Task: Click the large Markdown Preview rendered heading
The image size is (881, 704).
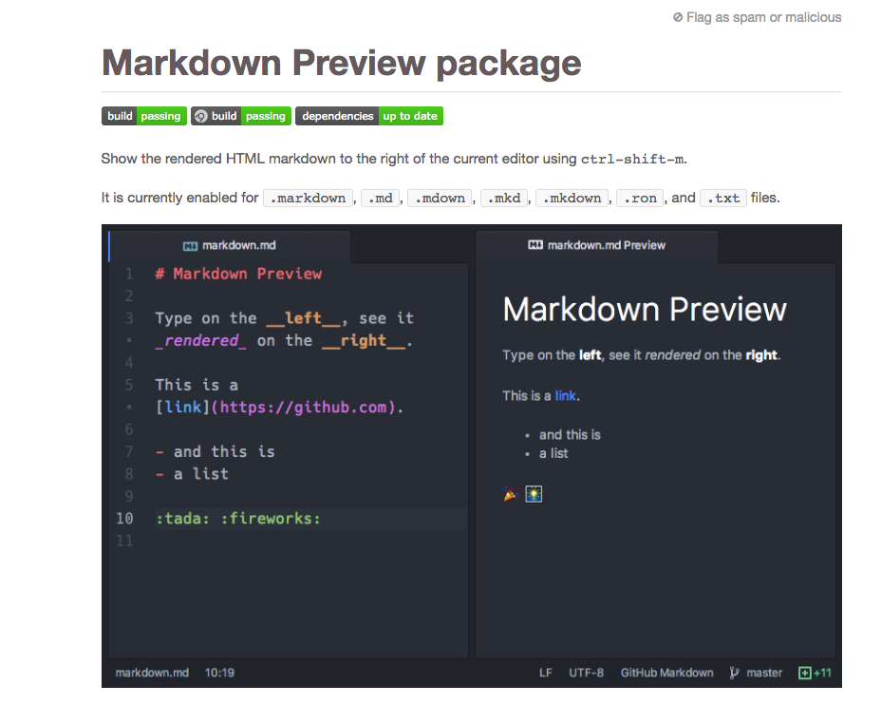Action: [x=645, y=310]
